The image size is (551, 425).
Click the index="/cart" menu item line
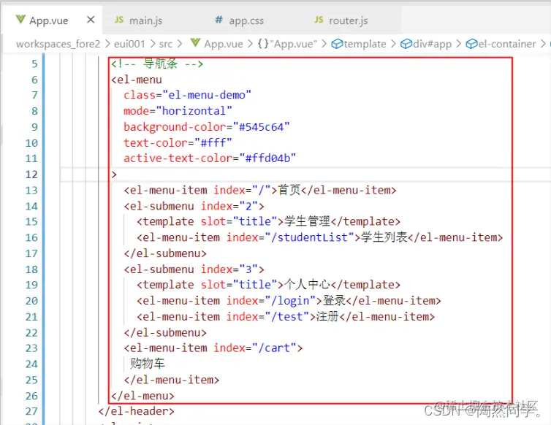[213, 348]
